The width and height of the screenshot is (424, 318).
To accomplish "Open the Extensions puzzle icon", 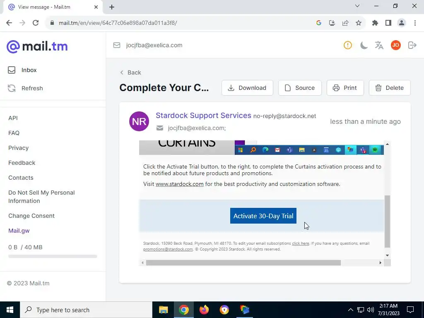I will pyautogui.click(x=375, y=23).
